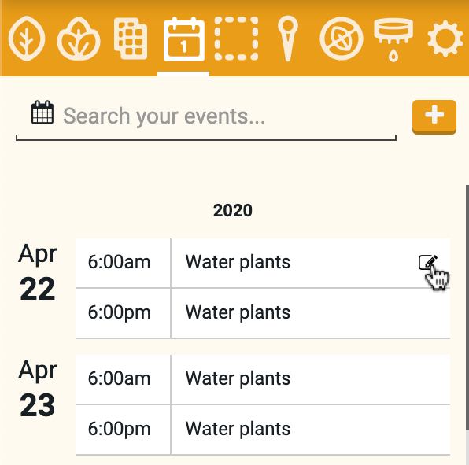
Task: Open Apr 22 6:00pm Water plants entry
Action: [x=263, y=313]
